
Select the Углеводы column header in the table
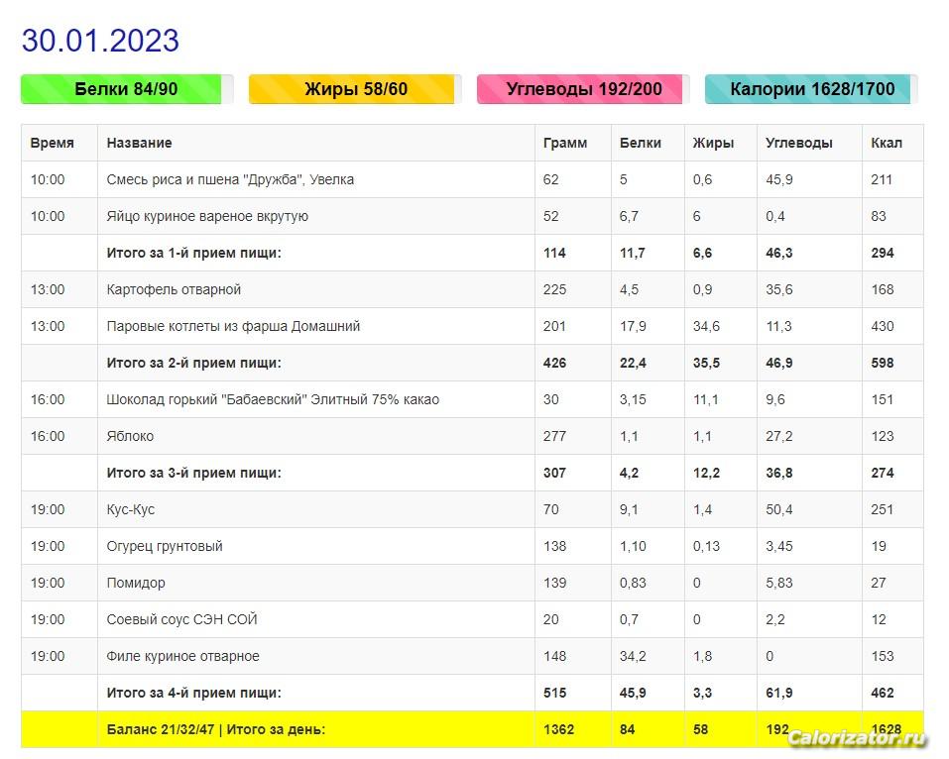point(799,143)
